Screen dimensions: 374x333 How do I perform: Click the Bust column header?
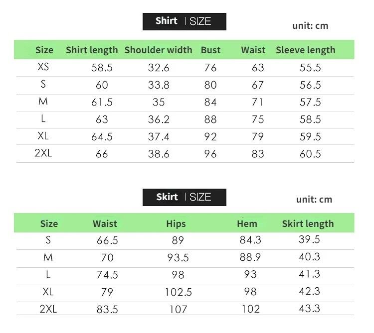click(210, 50)
